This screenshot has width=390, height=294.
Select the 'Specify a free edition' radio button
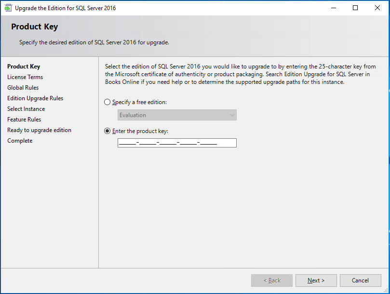coord(107,102)
